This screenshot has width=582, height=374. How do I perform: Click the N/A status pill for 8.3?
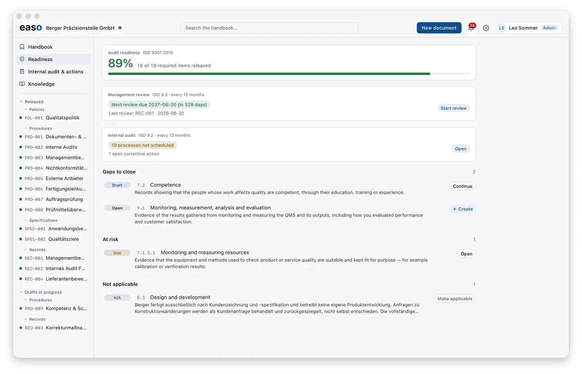117,298
